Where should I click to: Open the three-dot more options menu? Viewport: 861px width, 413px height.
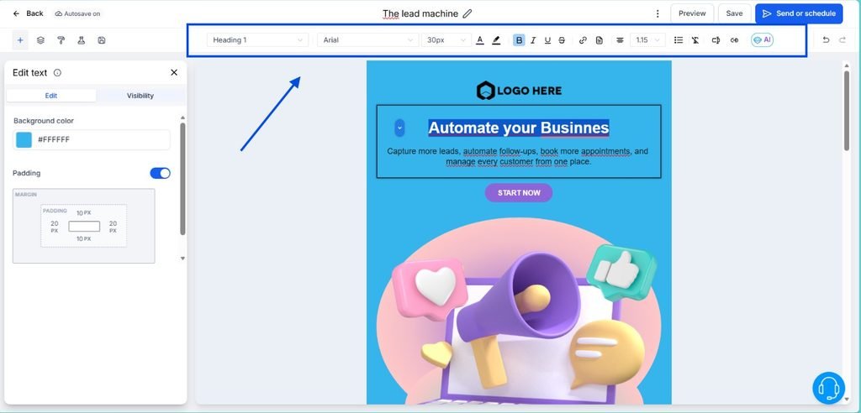(x=658, y=13)
